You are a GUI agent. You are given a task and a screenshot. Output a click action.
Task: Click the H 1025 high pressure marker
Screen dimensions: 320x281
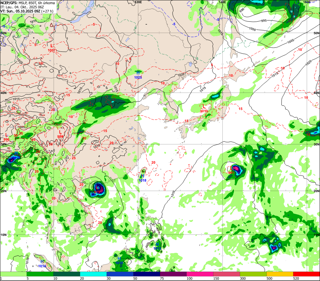(x=138, y=75)
